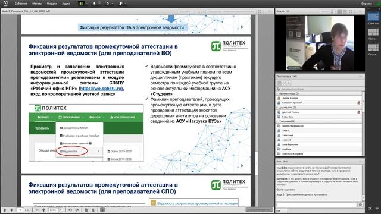Select the first highlighted layout thumbnail
The image size is (381, 214).
pyautogui.click(x=373, y=17)
